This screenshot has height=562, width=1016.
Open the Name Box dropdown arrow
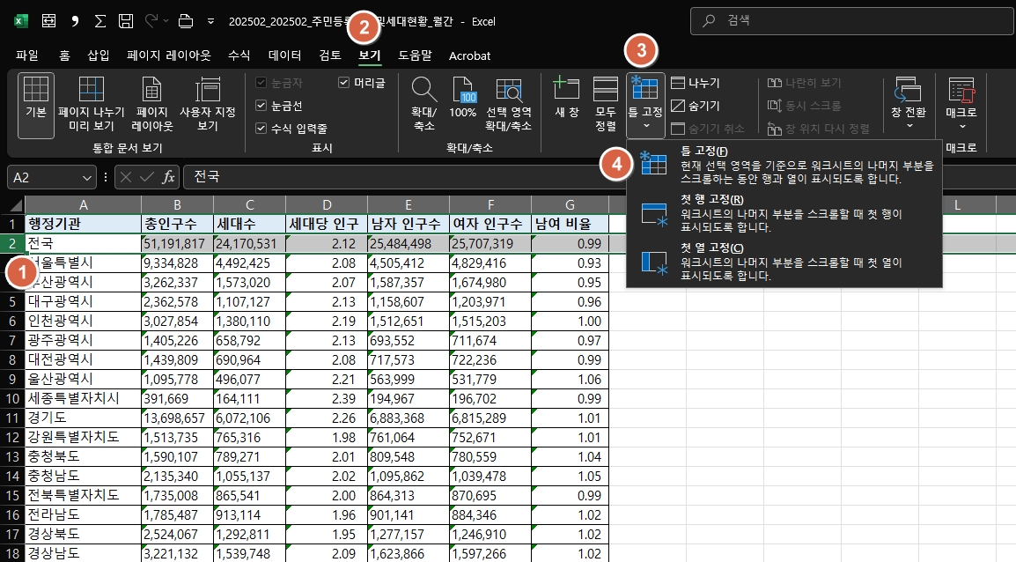[87, 178]
